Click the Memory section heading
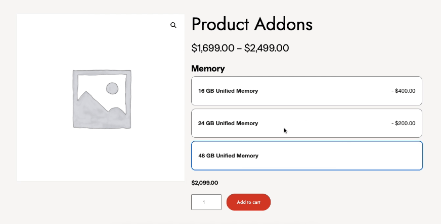Screen dimensions: 441x224 (x=208, y=69)
